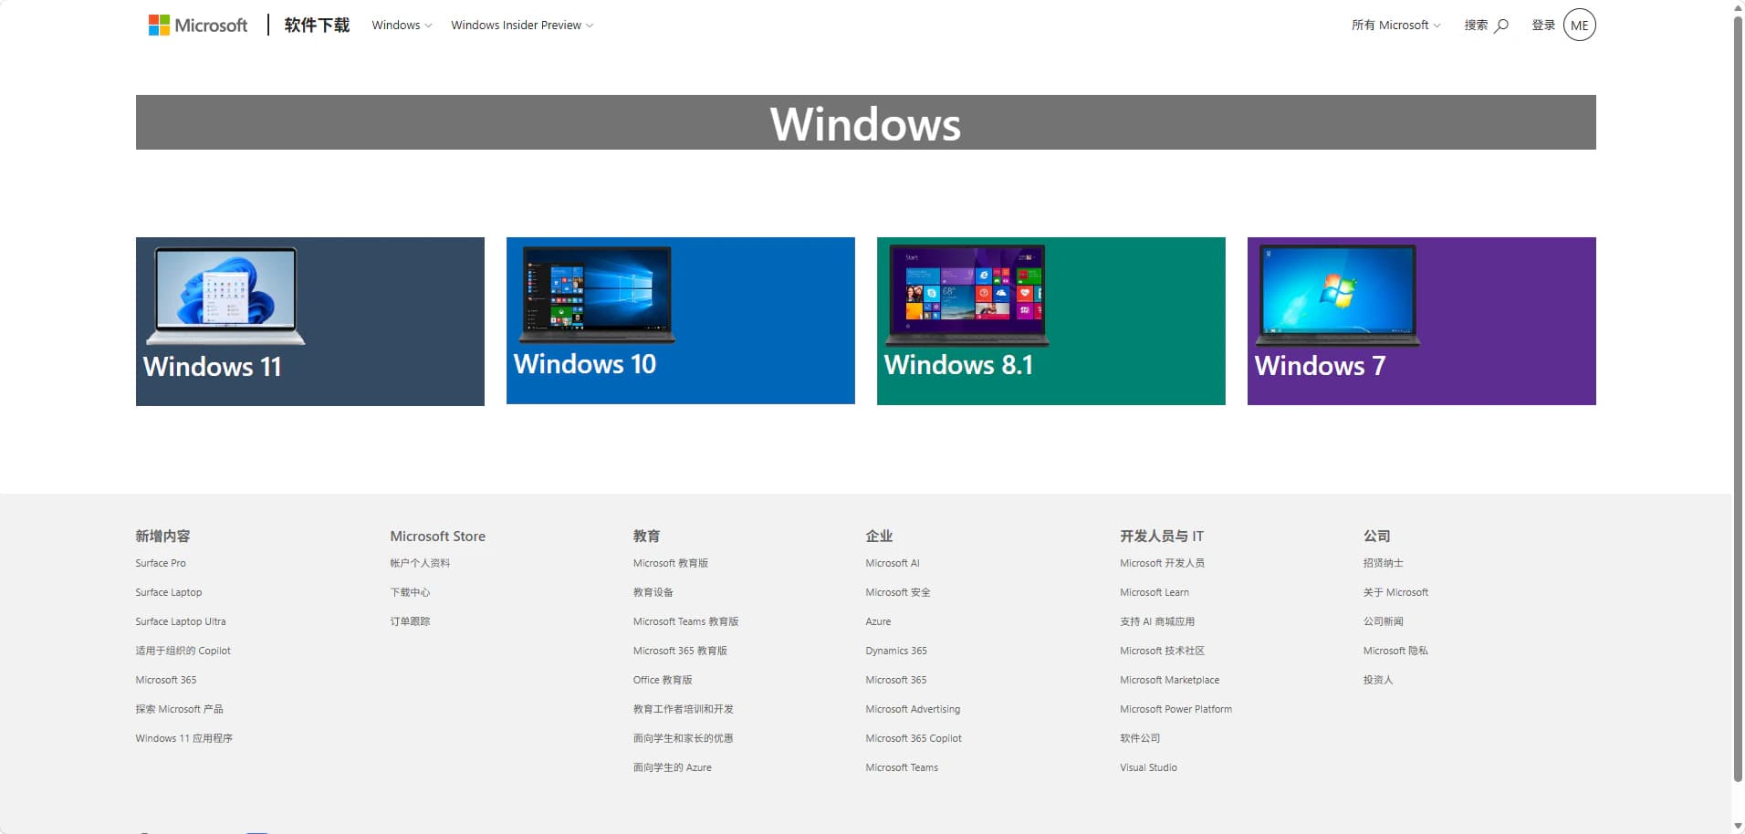Screen dimensions: 1745x834
Task: Open Surface Pro footer link
Action: tap(161, 563)
